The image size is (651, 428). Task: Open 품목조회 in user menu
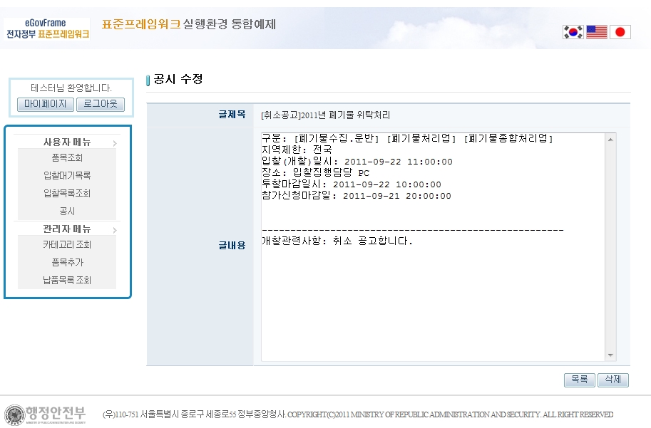click(x=67, y=158)
